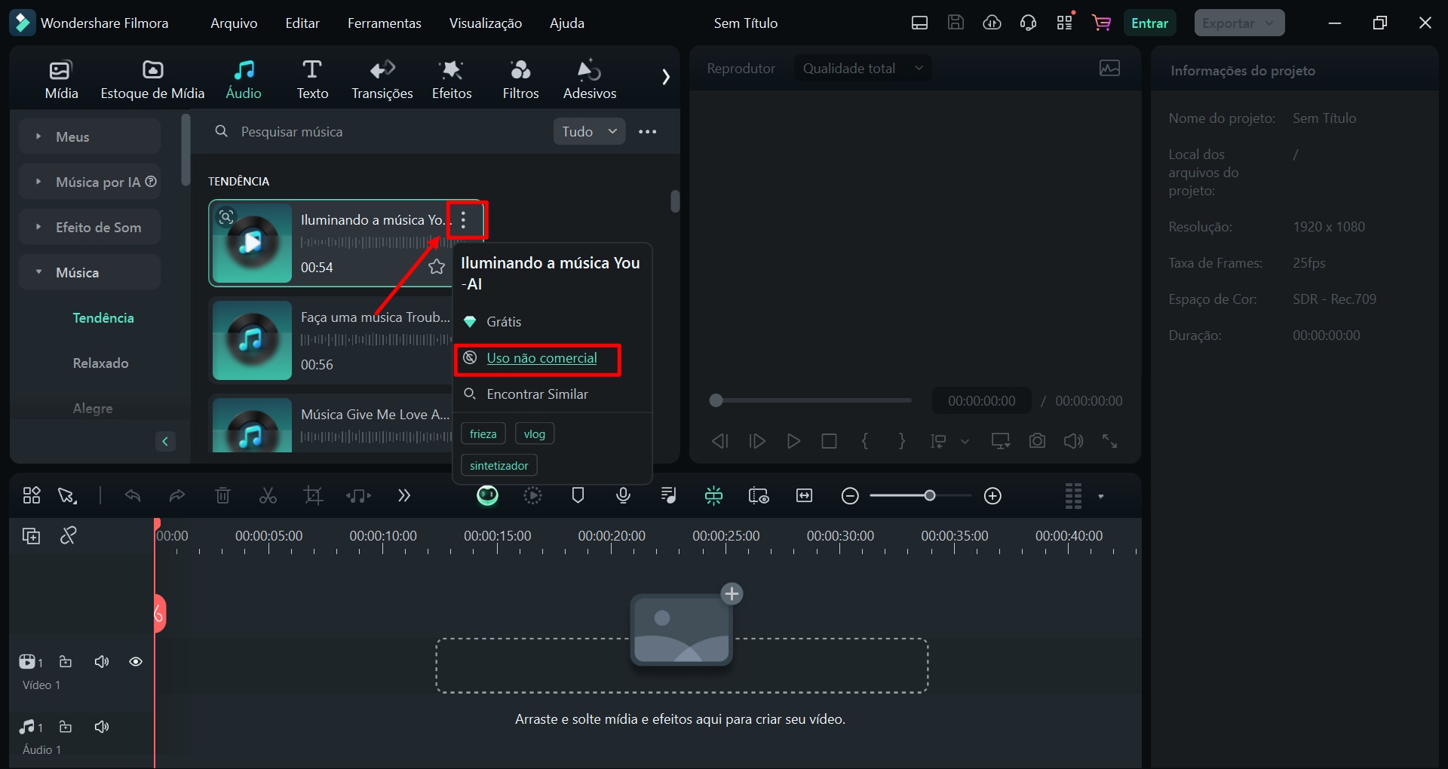This screenshot has width=1448, height=769.
Task: Toggle visibility of the Vídeo 1 track
Action: point(136,661)
